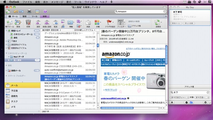213x120 pixels.
Task: Click the junk mail icon below rules
Action: click(79, 26)
